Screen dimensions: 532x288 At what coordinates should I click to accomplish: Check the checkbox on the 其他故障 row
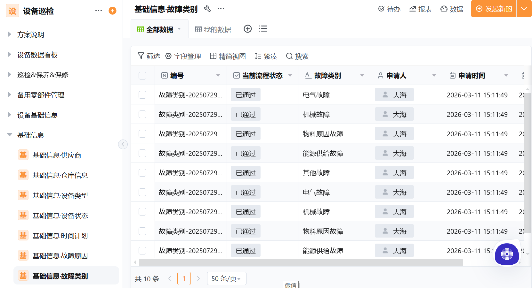(142, 172)
